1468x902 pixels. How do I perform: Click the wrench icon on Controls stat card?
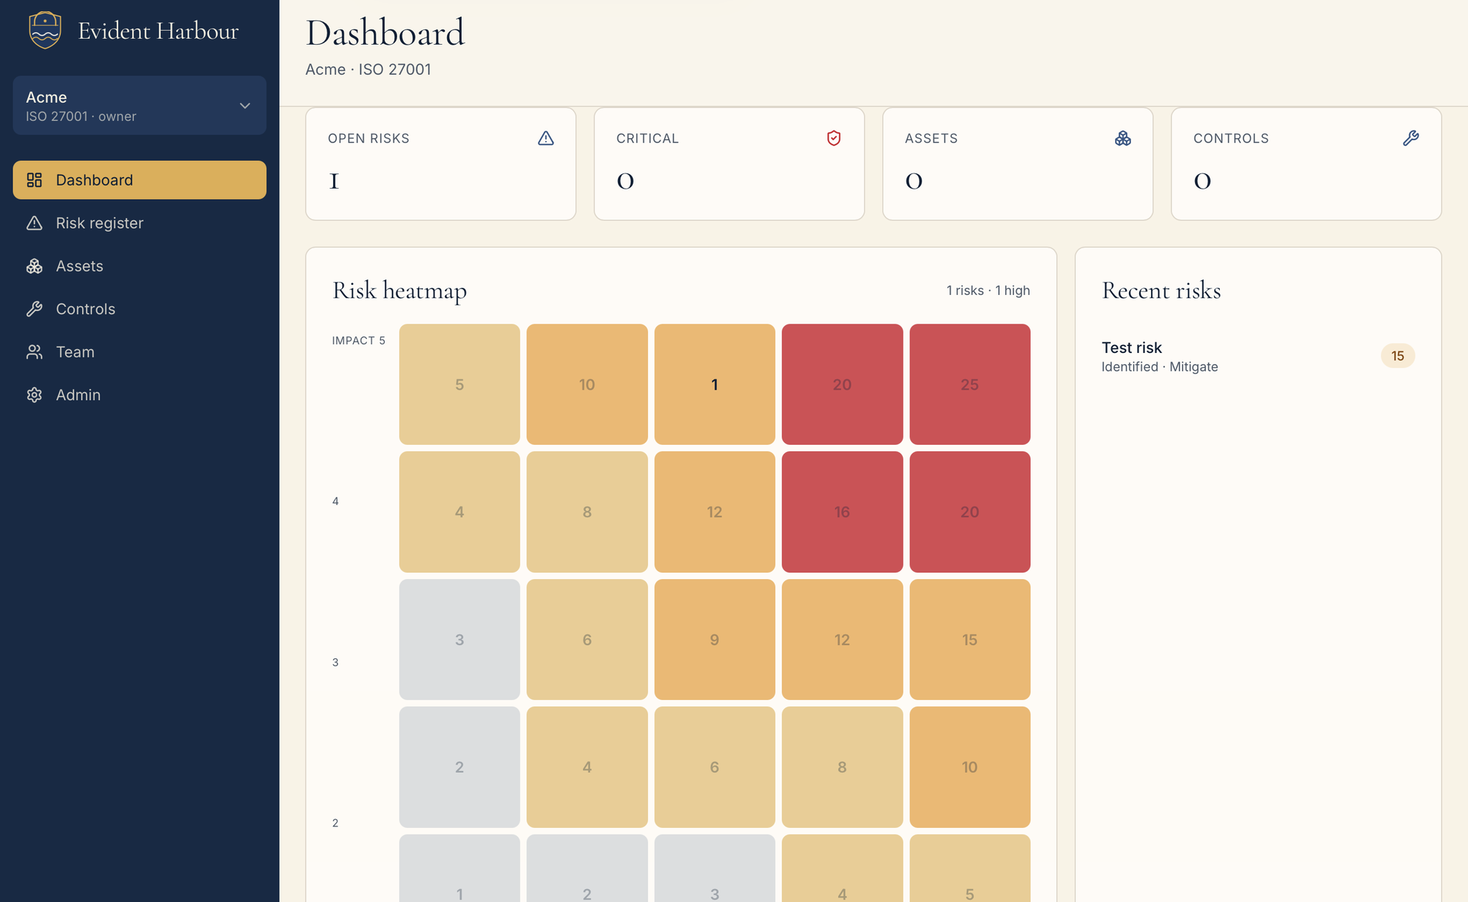[1411, 138]
